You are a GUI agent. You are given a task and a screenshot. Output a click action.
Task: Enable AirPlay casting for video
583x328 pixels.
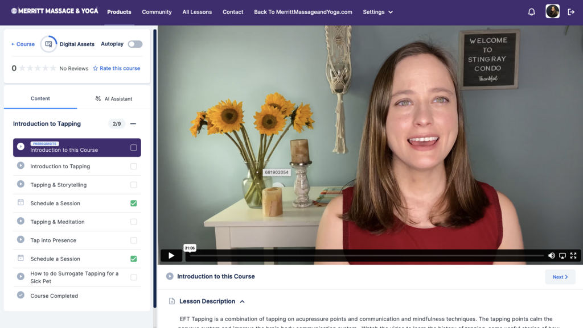(563, 256)
